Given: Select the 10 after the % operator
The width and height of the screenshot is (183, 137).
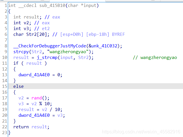Looking at the screenshot, I should [x=47, y=104].
